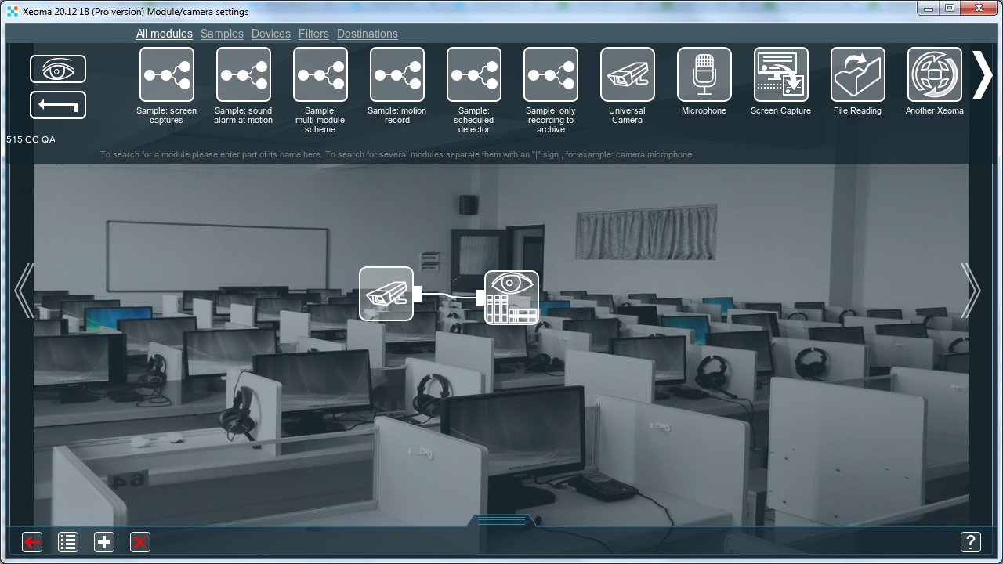Go to the previous camera with left arrow
1003x564 pixels.
[24, 291]
